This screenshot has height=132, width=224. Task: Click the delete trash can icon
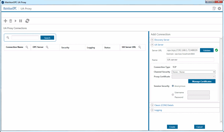(x=10, y=21)
